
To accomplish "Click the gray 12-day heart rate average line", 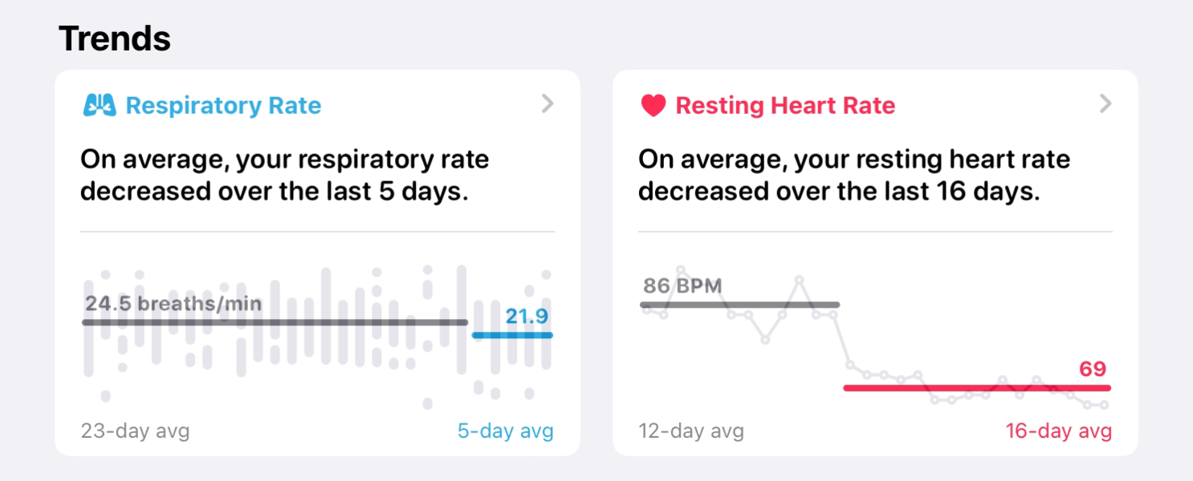I will tap(739, 305).
